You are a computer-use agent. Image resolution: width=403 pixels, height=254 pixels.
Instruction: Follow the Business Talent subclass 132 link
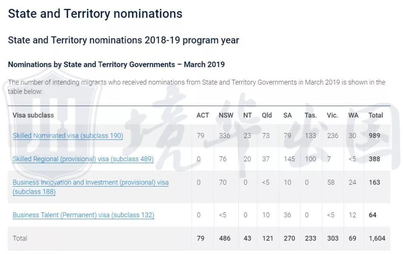coord(83,215)
